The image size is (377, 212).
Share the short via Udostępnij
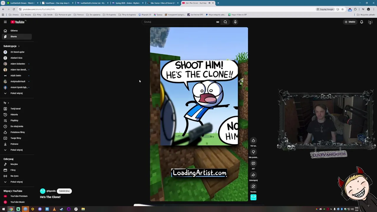pyautogui.click(x=253, y=175)
